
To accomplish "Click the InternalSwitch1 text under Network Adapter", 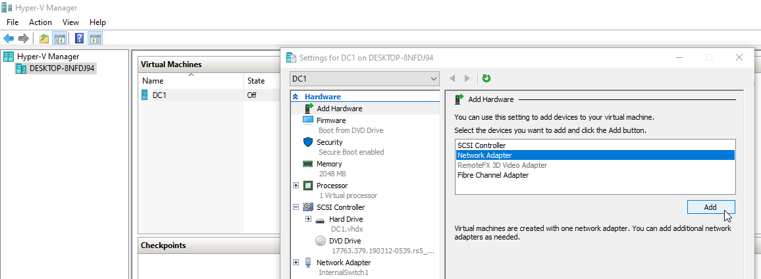I will tap(344, 272).
